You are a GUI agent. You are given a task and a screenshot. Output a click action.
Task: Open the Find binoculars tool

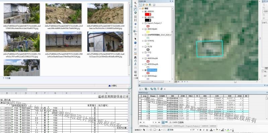pos(135,57)
